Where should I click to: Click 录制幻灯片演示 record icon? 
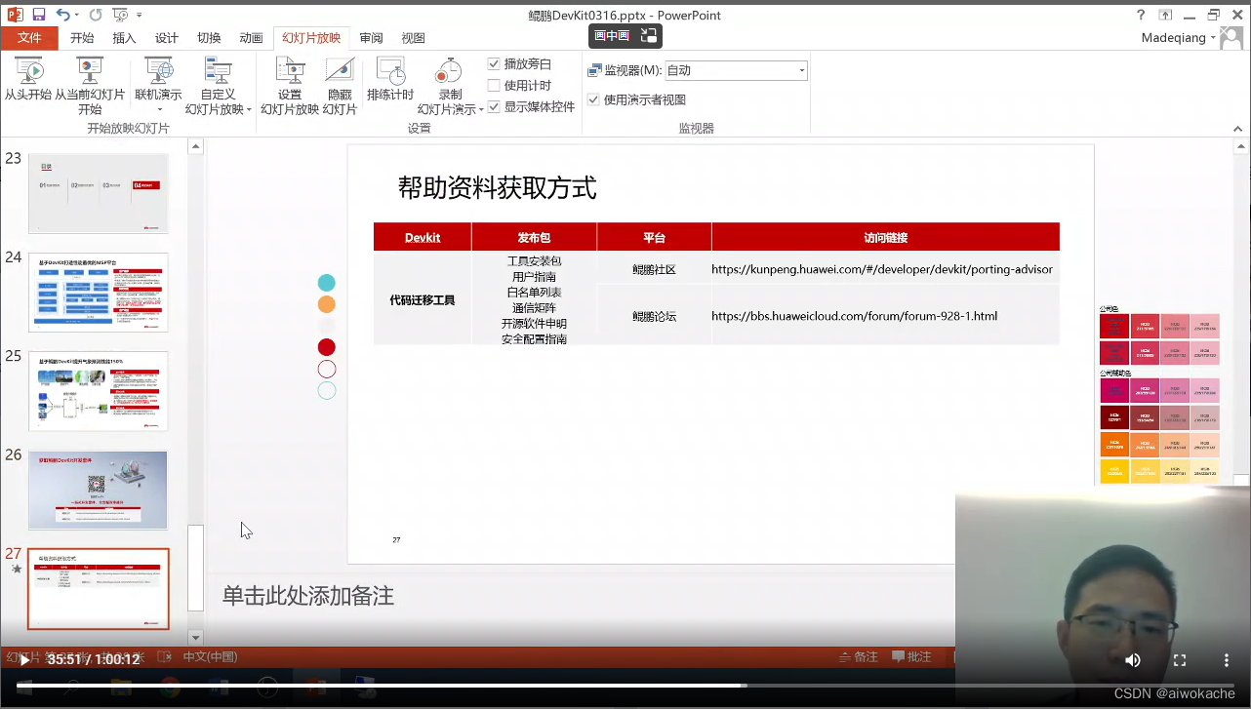pyautogui.click(x=448, y=72)
